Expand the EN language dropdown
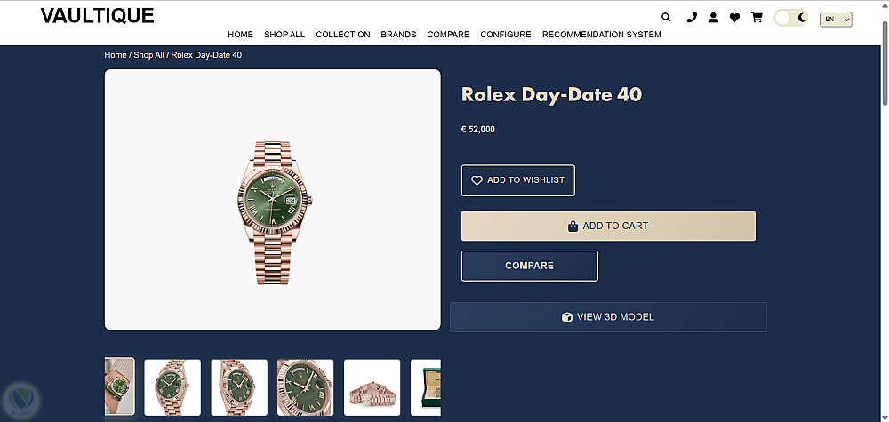 coord(836,19)
